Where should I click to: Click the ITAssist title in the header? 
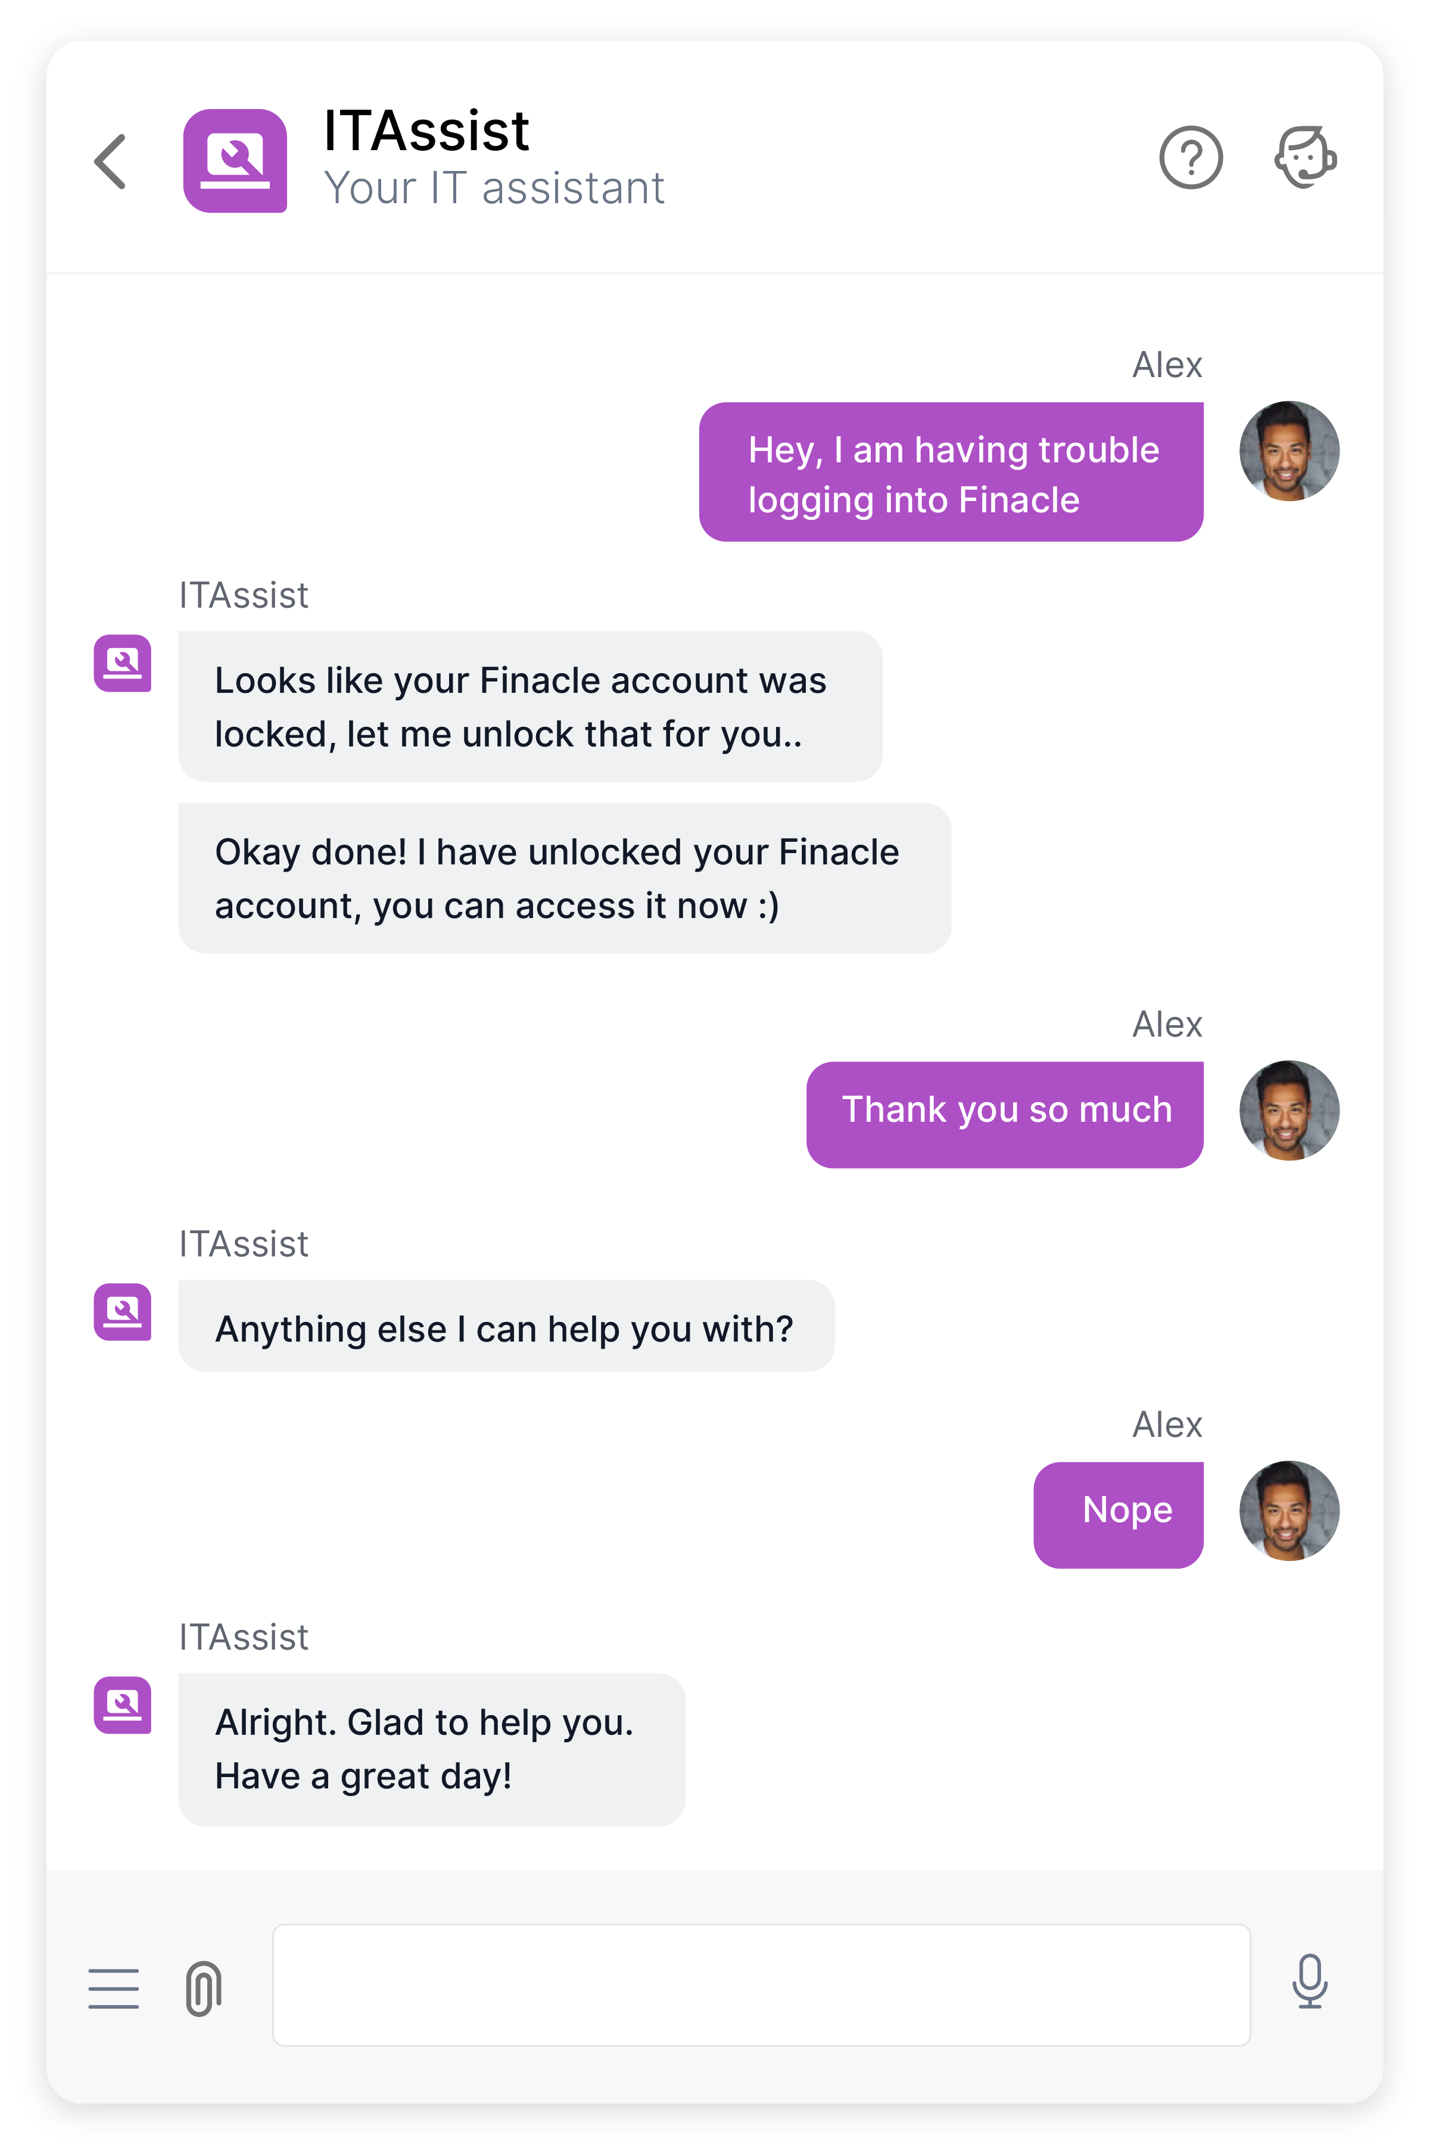pos(427,130)
